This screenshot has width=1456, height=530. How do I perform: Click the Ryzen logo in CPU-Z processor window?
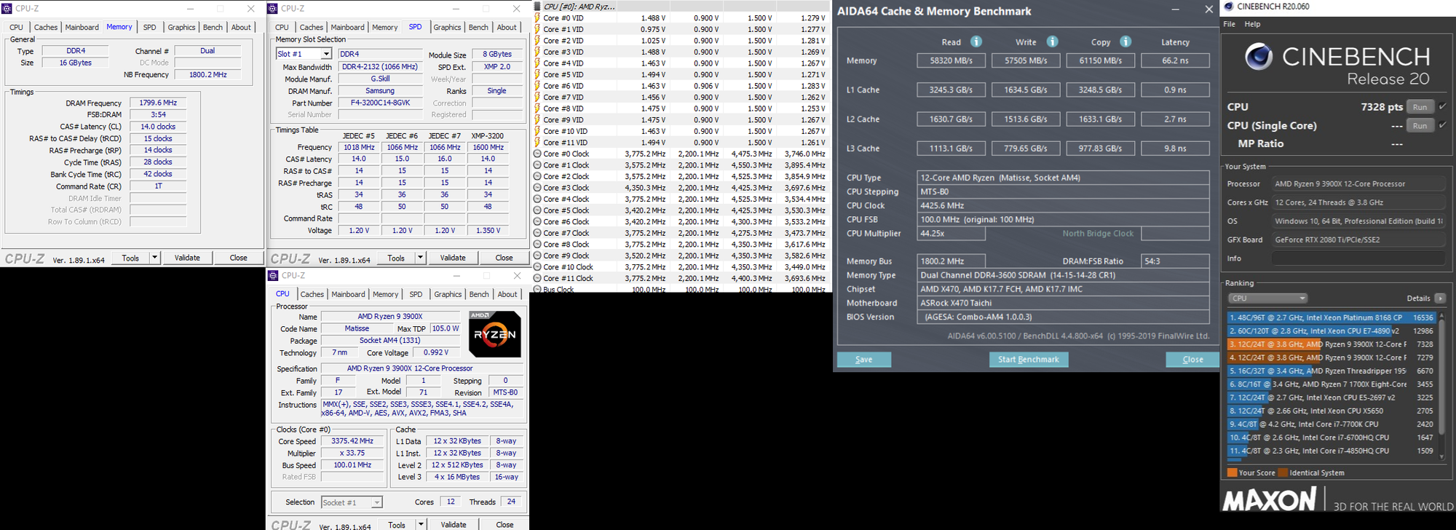click(495, 334)
